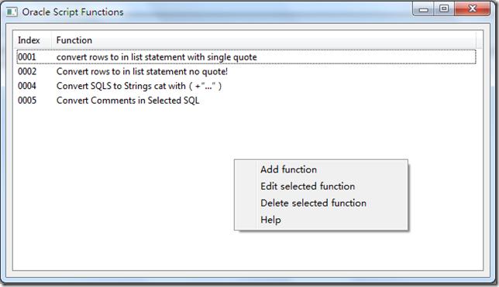Select row 'Convert SQLS to Strings cat with'
This screenshot has width=499, height=287.
(x=246, y=86)
